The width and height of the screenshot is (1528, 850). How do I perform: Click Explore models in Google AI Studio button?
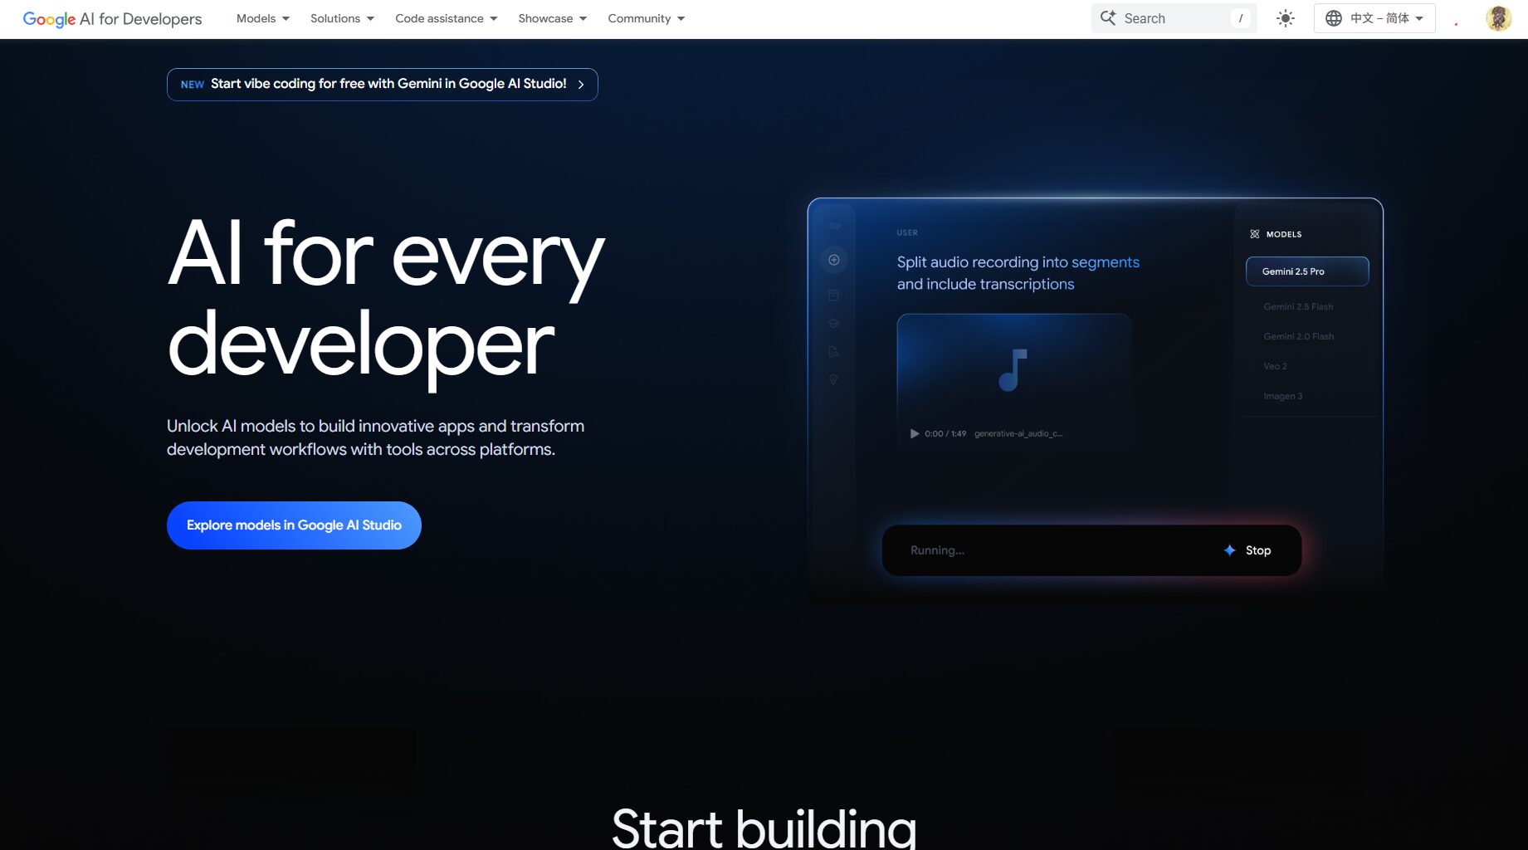pos(294,525)
